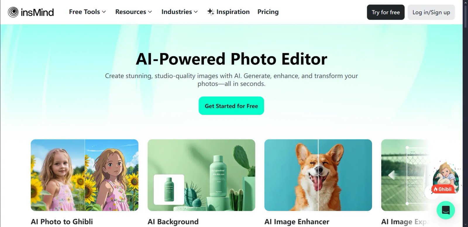468x227 pixels.
Task: Open the chat support bubble icon
Action: click(x=446, y=210)
